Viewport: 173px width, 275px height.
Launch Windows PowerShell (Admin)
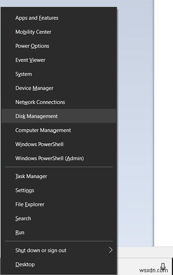coord(59,158)
